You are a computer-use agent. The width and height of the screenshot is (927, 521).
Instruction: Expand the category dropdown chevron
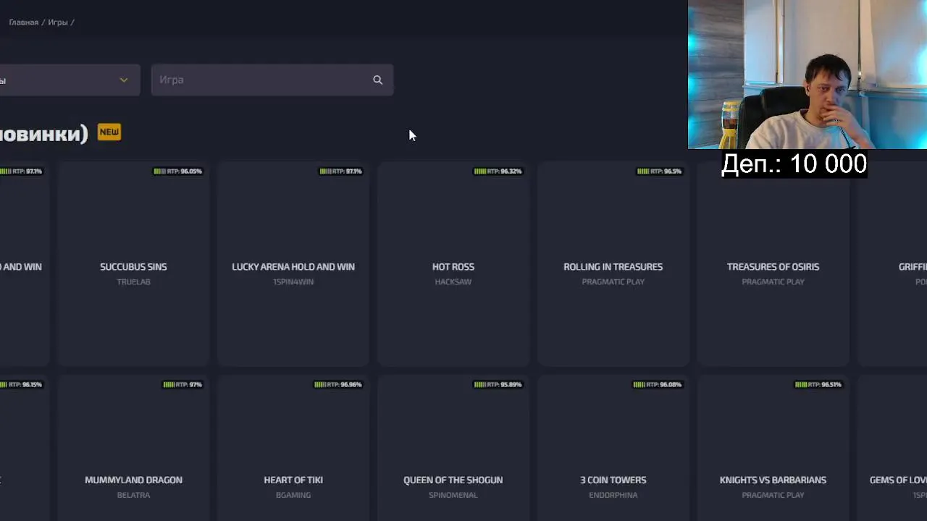point(124,80)
